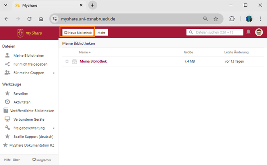Create a Neue Bibliothek
Viewport: 267px width, 165px height.
coord(78,32)
